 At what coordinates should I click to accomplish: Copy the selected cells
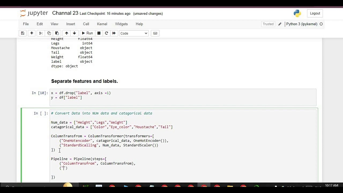[x=49, y=33]
